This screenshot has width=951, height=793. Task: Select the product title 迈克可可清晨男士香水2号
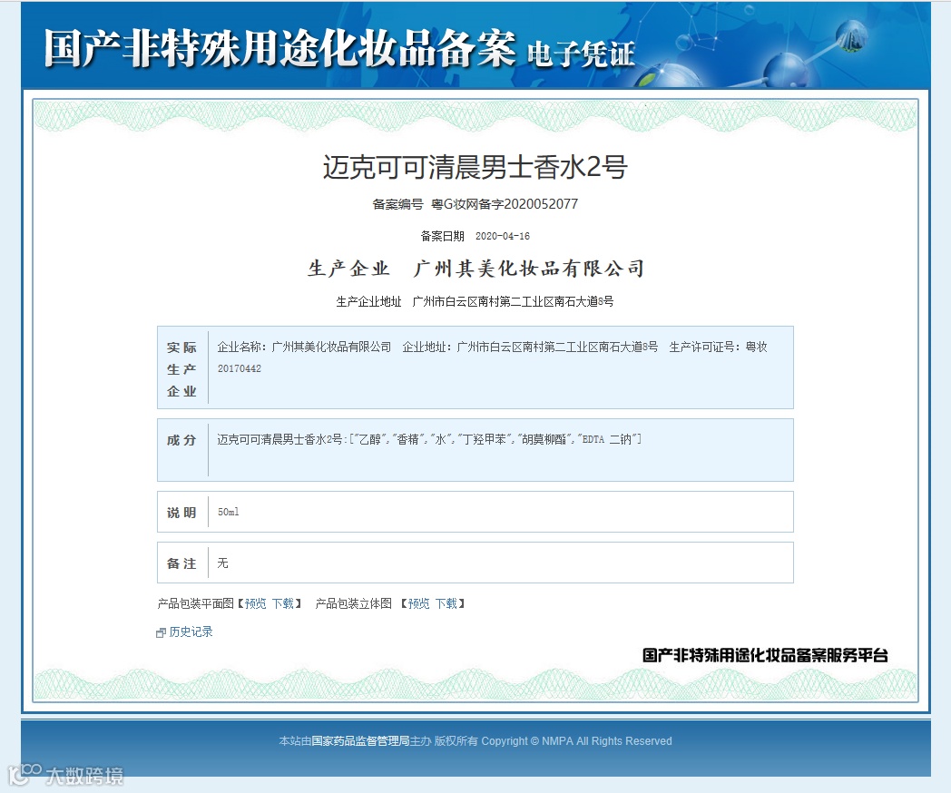[475, 167]
